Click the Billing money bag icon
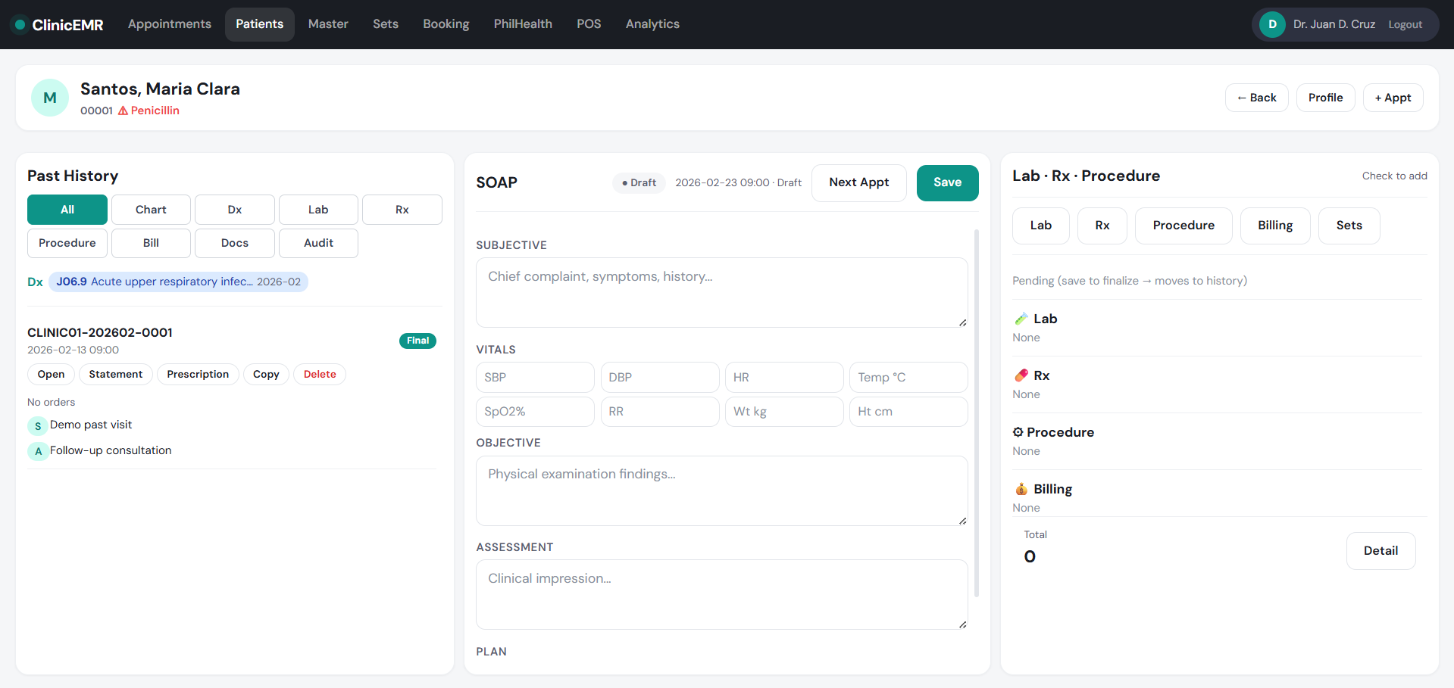Viewport: 1454px width, 688px height. pos(1021,489)
